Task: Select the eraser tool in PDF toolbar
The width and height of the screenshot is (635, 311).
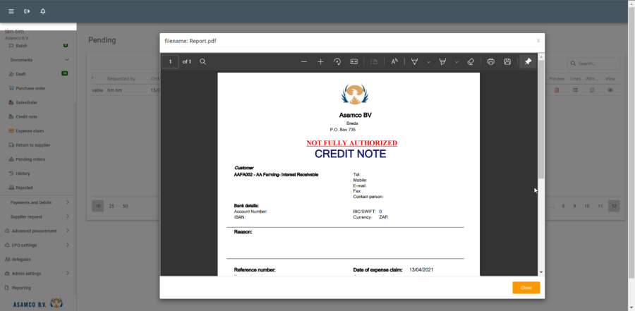Action: tap(471, 62)
